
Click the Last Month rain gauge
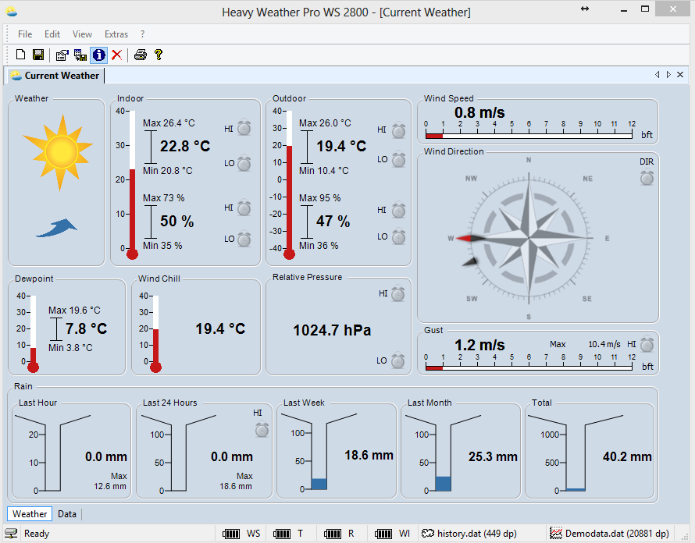[444, 453]
